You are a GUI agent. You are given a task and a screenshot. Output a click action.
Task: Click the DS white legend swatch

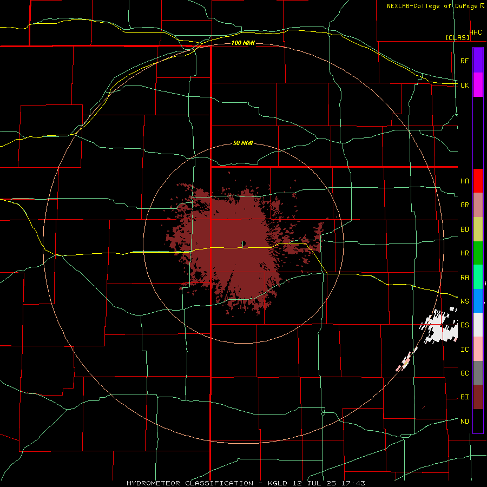[478, 325]
